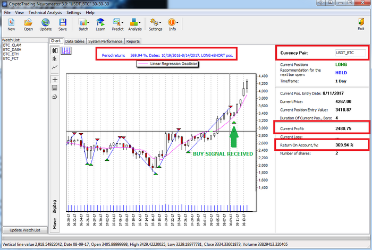Click the Save floppy disk icon
This screenshot has width=372, height=250.
63,22
